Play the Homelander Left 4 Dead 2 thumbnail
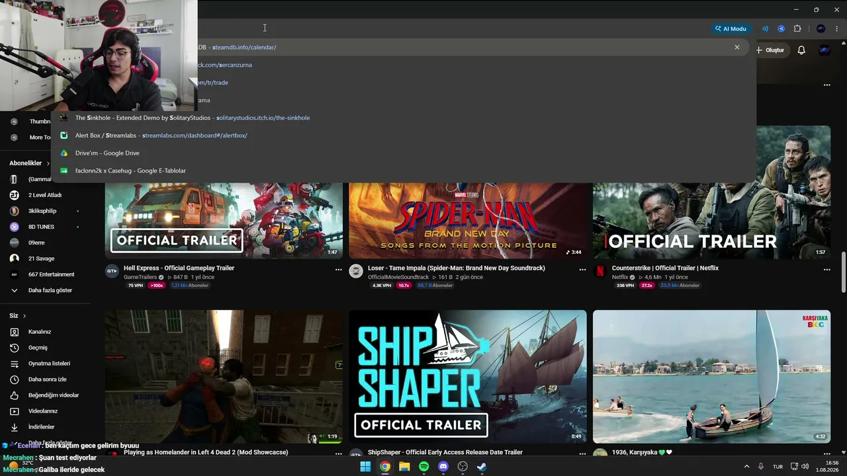 [x=224, y=377]
